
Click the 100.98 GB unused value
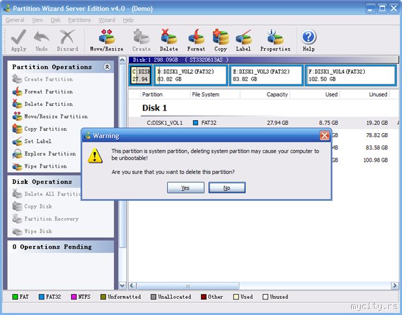pyautogui.click(x=375, y=160)
